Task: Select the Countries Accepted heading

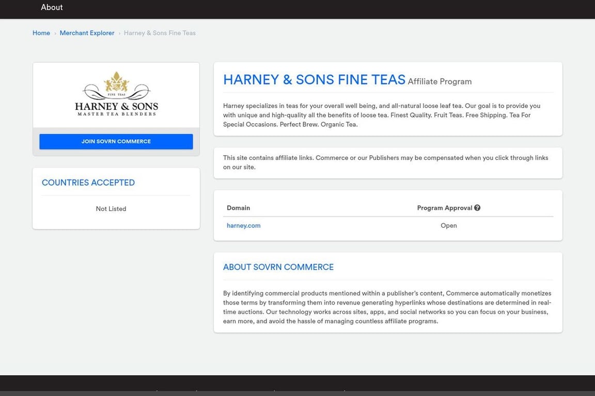Action: 88,183
